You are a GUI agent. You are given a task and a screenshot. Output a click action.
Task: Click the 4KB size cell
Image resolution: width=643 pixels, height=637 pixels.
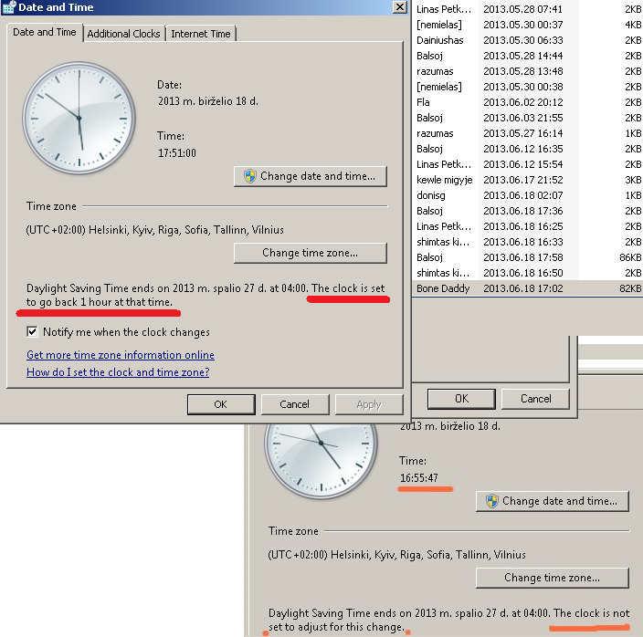[633, 25]
